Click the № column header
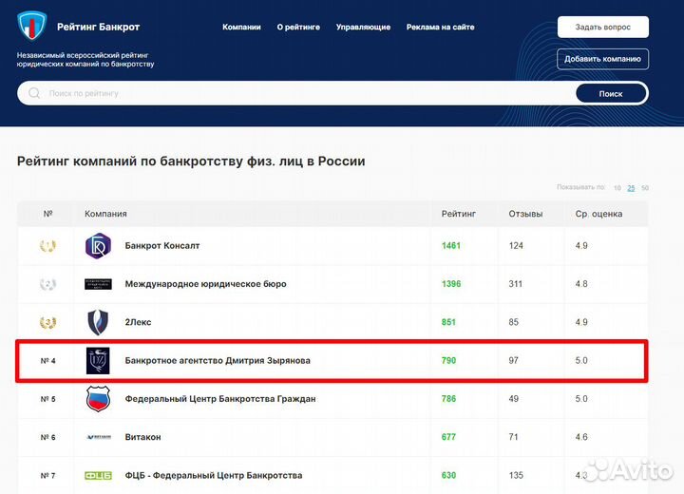 coord(48,214)
